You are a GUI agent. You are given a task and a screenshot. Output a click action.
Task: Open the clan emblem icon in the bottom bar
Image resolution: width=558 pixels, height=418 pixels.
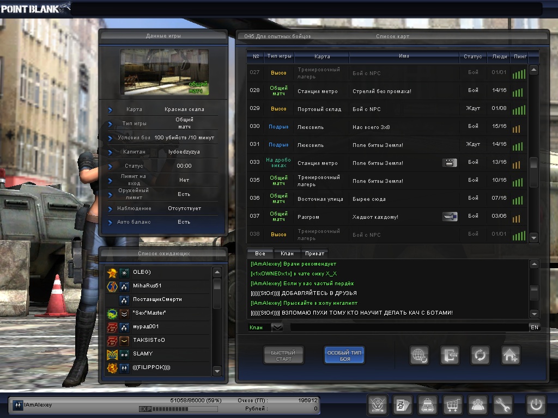coord(377,404)
